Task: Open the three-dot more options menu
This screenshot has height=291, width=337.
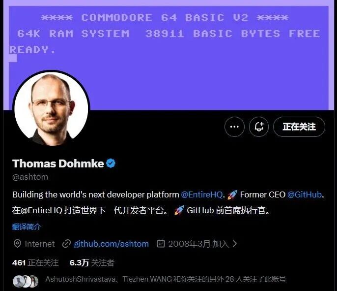Action: click(234, 127)
